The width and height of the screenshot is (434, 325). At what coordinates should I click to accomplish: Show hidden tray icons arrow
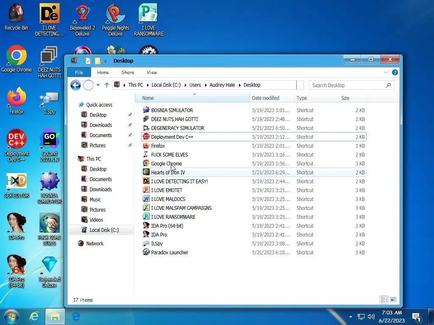[351, 317]
